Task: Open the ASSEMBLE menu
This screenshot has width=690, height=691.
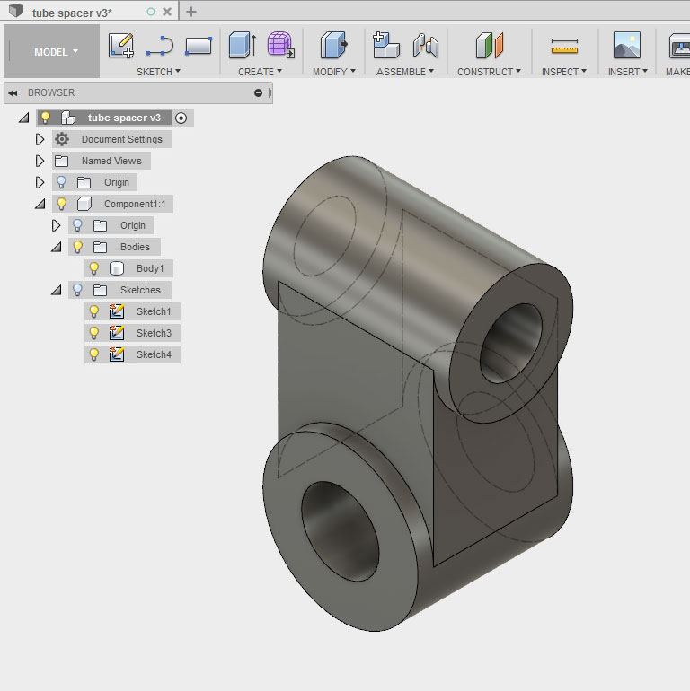Action: pyautogui.click(x=405, y=72)
